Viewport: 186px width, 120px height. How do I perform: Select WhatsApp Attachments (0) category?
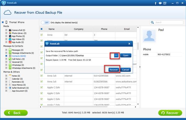24,68
